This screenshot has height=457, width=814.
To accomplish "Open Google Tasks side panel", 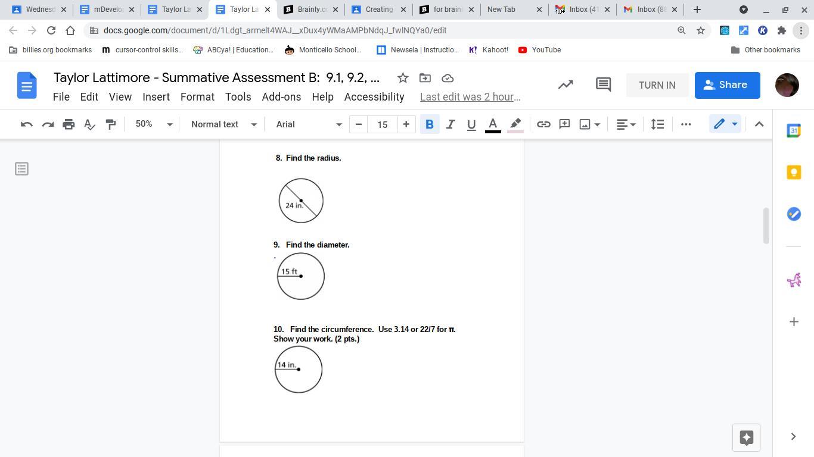I will click(794, 214).
